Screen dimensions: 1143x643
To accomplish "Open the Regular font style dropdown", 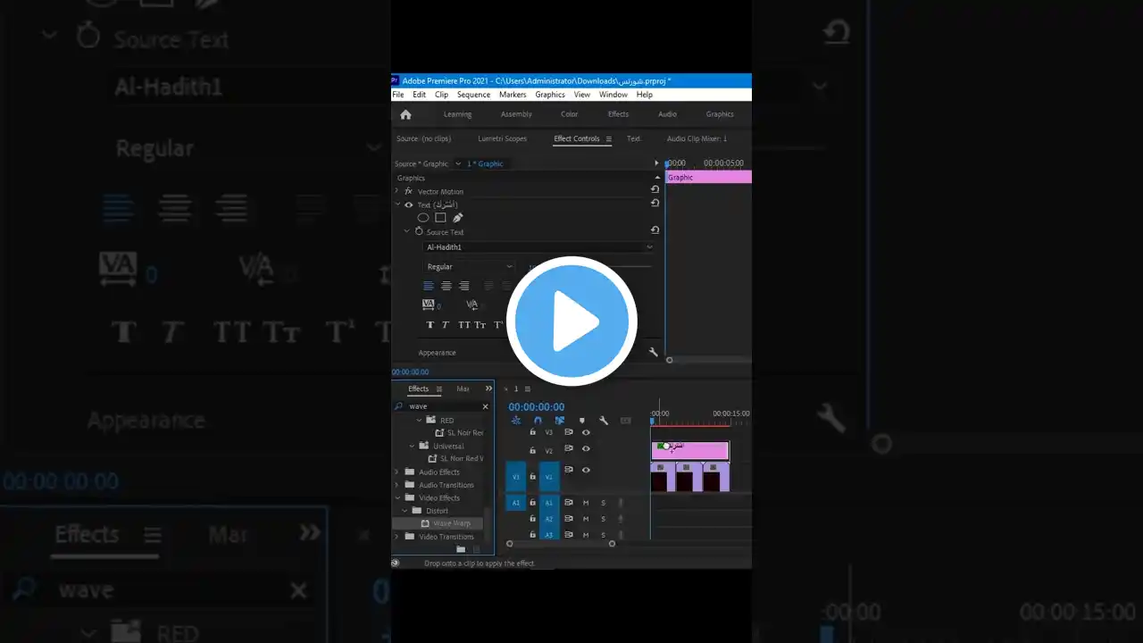I will coord(470,266).
